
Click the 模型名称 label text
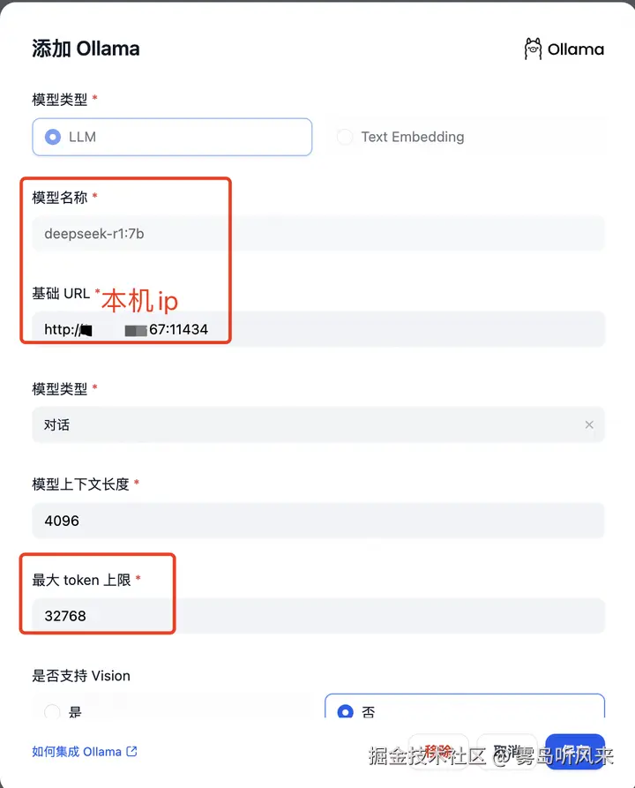[60, 198]
